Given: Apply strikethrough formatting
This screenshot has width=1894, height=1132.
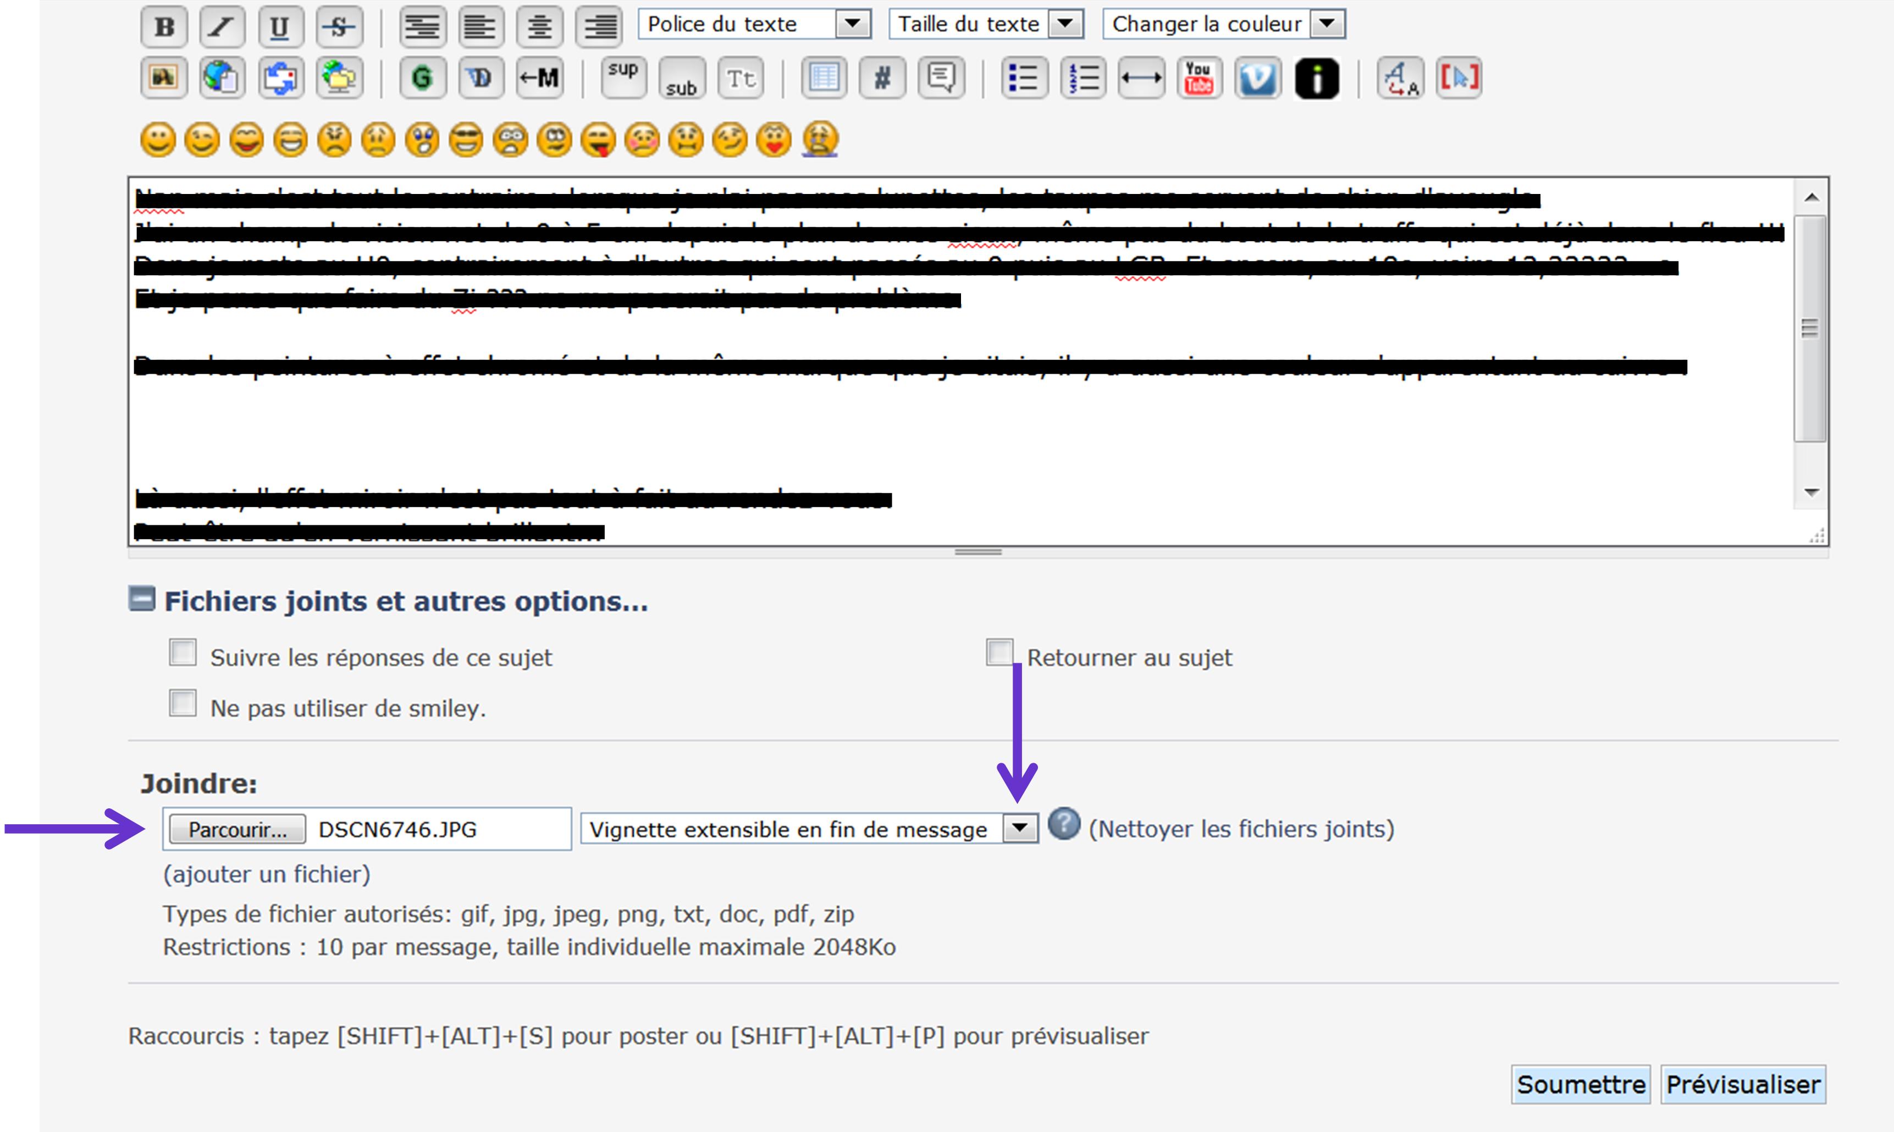Looking at the screenshot, I should [339, 27].
